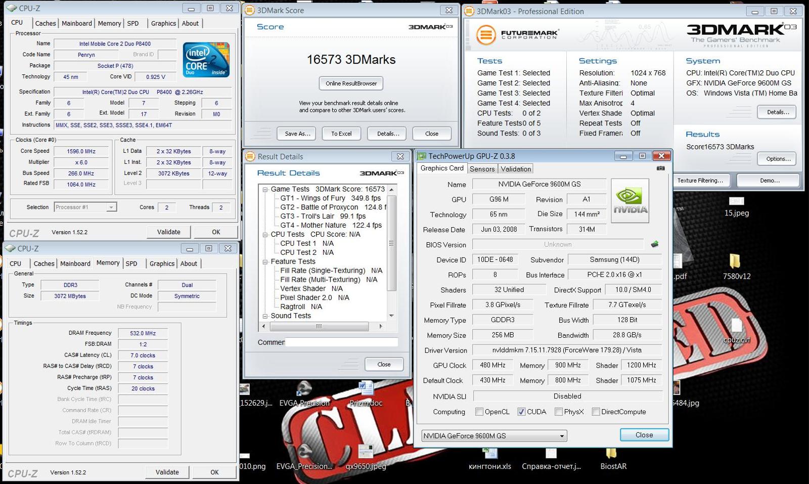This screenshot has width=809, height=484.
Task: Click Close in Result Details window
Action: [384, 364]
